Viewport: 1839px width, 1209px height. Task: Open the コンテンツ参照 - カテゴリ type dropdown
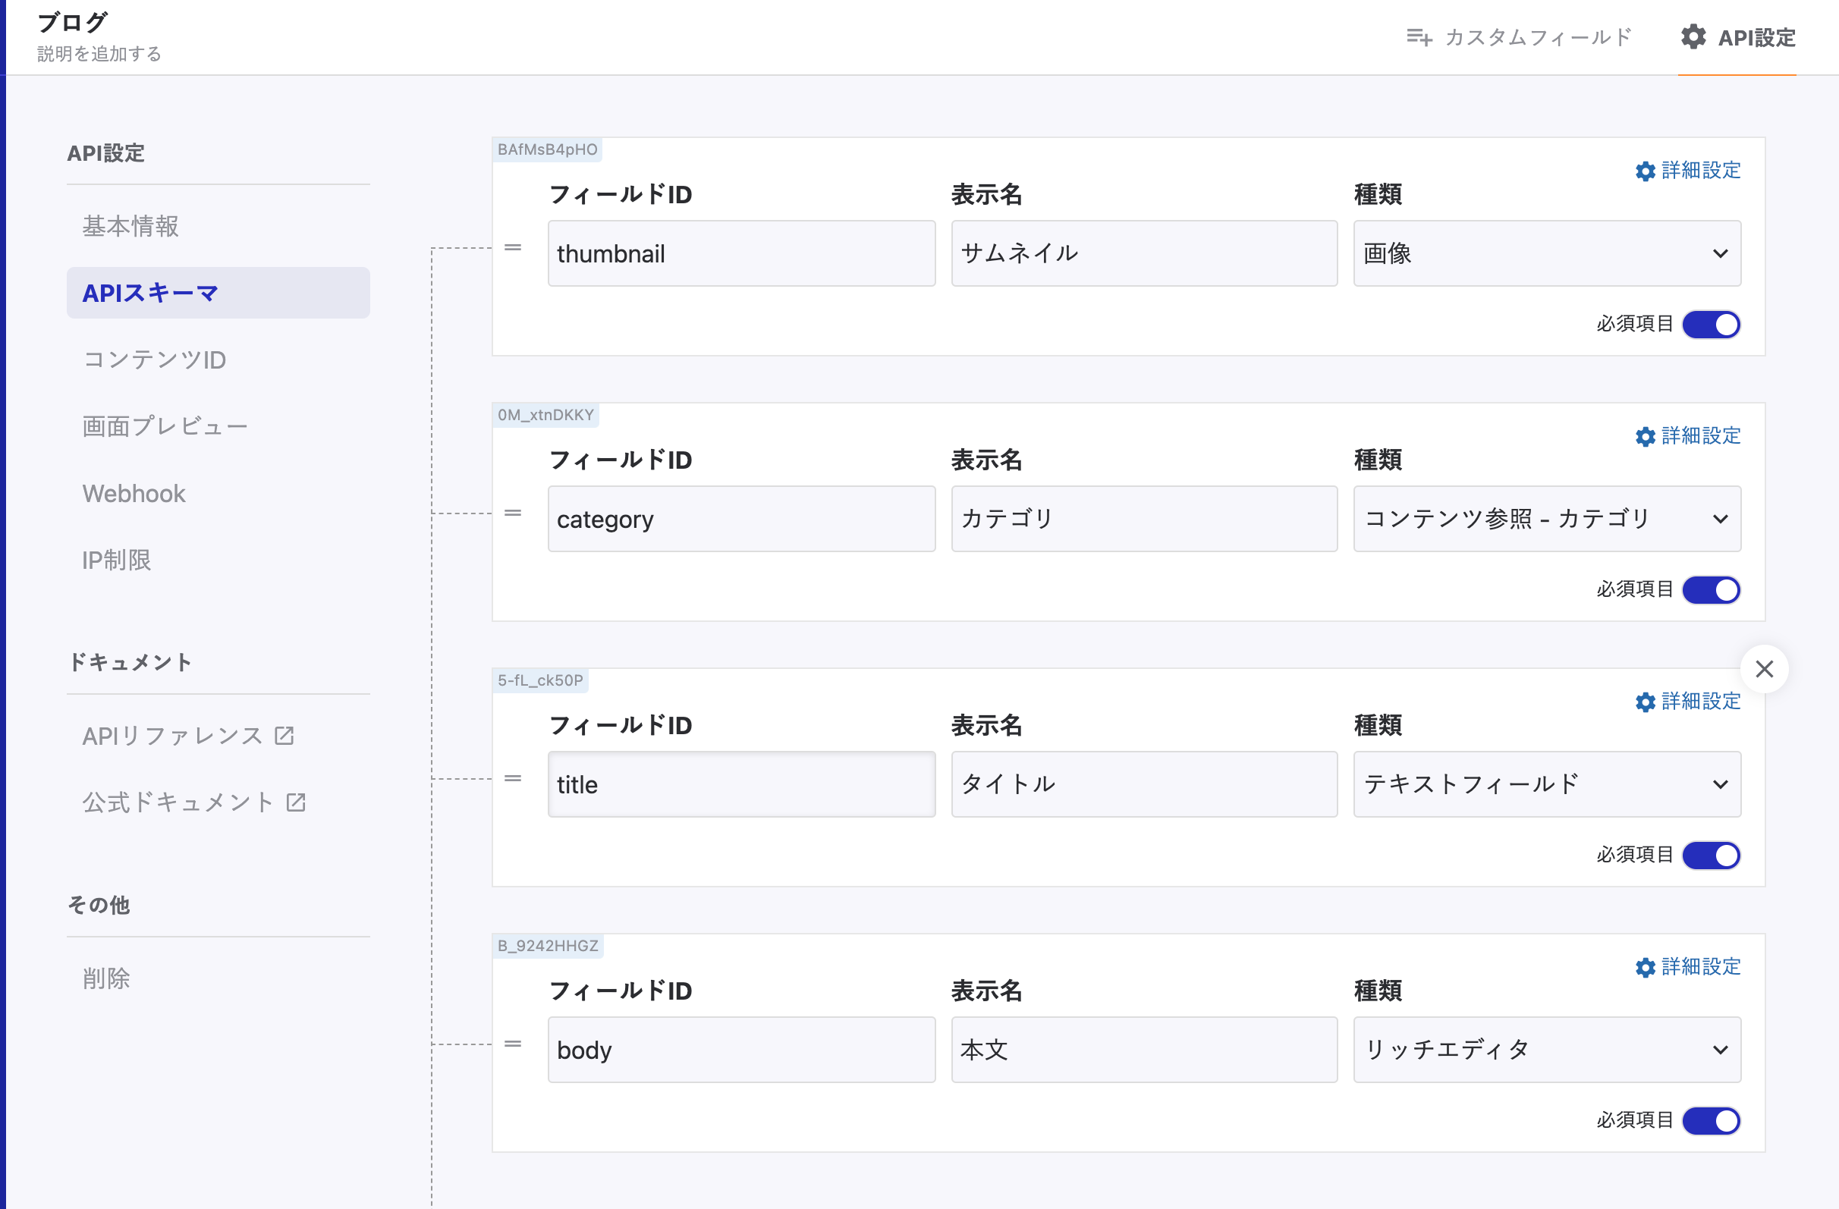(x=1547, y=519)
